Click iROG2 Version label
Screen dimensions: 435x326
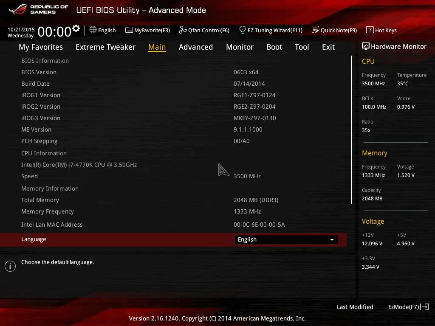[x=41, y=107]
